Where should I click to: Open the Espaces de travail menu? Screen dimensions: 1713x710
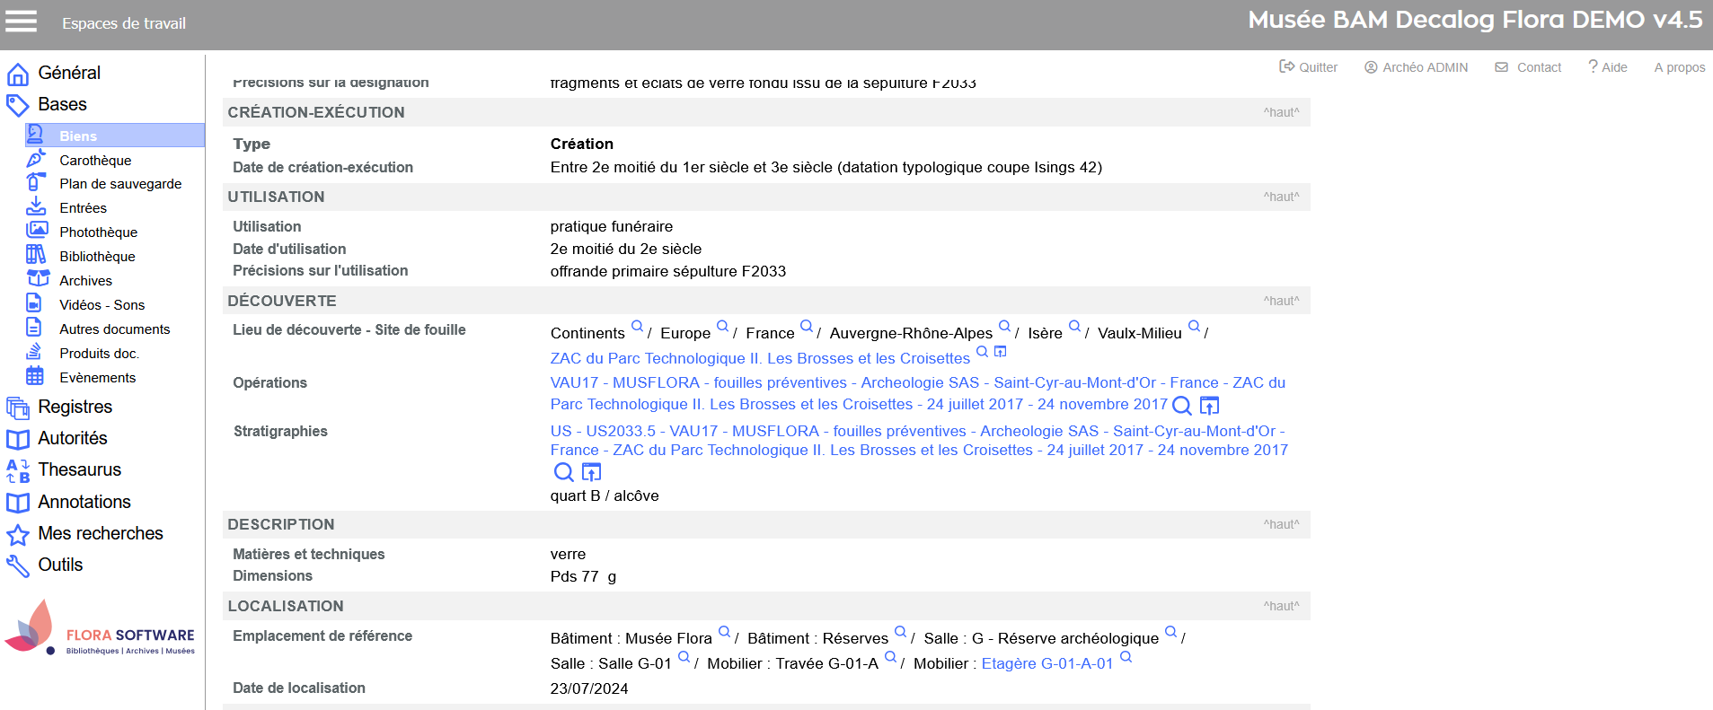[x=124, y=23]
